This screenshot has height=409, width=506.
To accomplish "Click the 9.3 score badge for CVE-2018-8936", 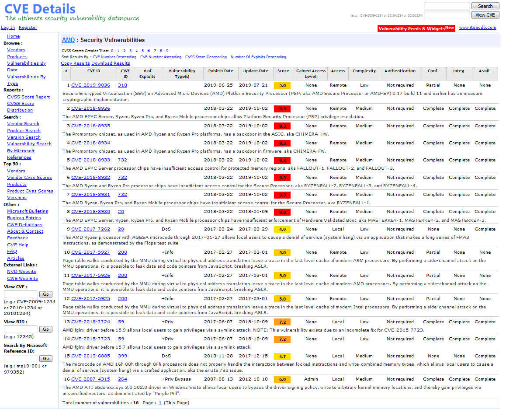I will click(282, 109).
